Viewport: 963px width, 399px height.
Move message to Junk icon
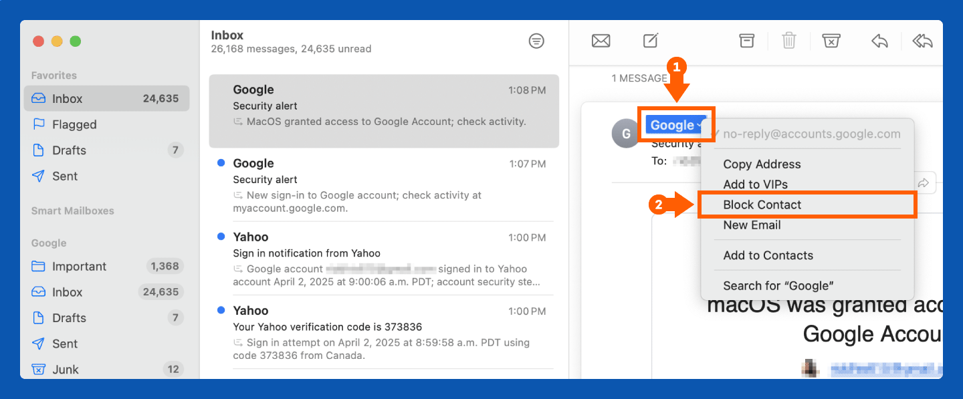(831, 41)
